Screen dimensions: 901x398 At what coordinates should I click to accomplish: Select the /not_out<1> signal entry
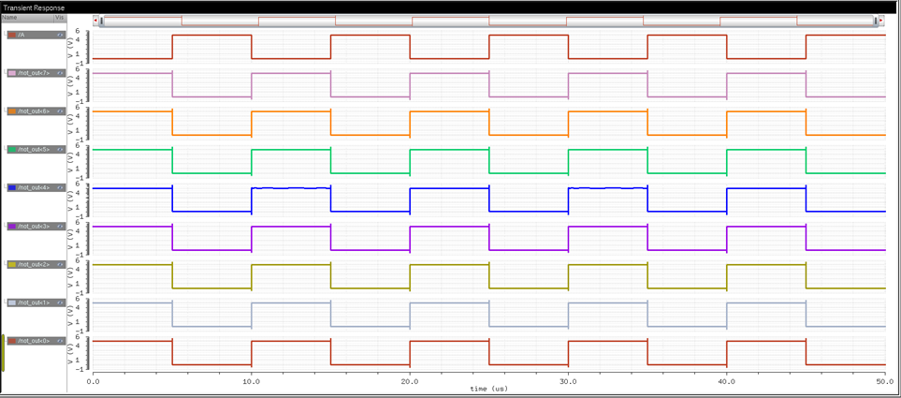point(36,303)
